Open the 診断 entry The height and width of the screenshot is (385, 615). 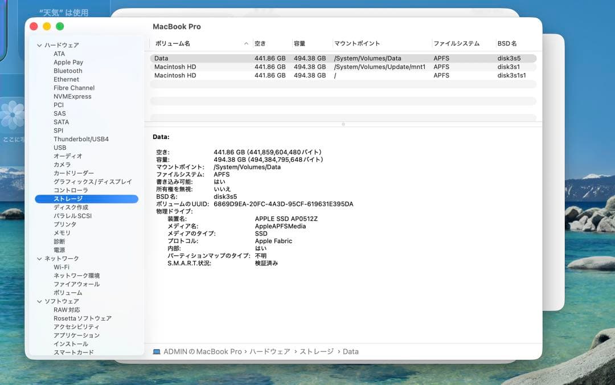(59, 241)
